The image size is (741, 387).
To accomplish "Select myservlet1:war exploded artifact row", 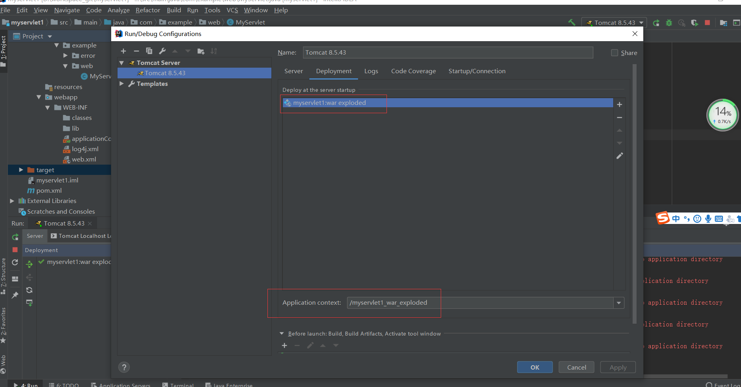I will [447, 103].
